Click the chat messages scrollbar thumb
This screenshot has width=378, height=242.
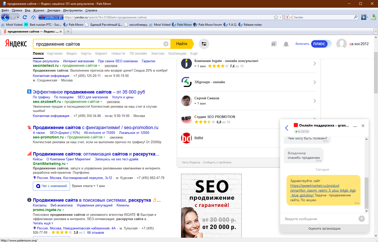tap(366, 193)
